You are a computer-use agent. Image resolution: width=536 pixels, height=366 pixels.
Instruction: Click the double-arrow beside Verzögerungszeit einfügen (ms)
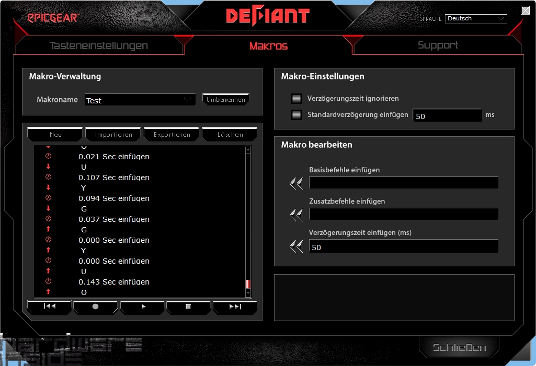[296, 246]
